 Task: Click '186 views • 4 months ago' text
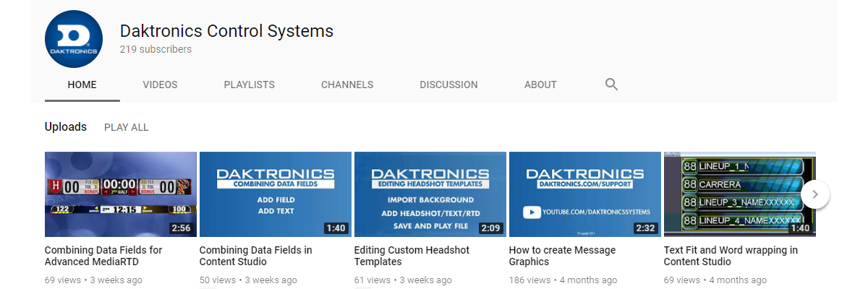563,280
